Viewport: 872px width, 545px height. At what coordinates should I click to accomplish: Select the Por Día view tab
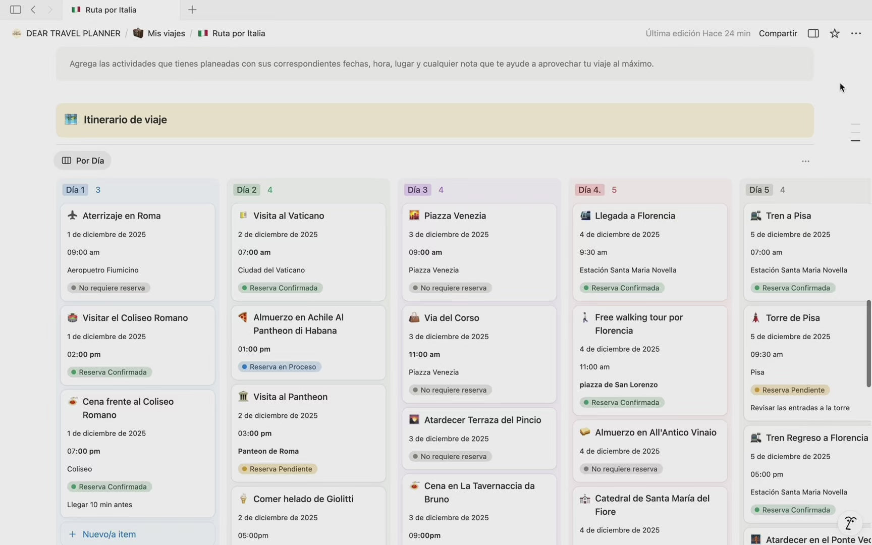[x=83, y=160]
